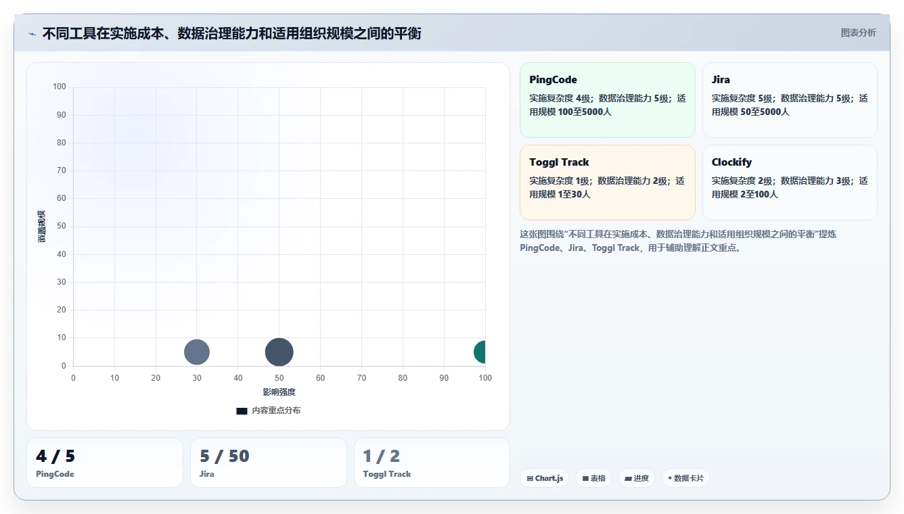904x514 pixels.
Task: Select the Clockify info card
Action: [790, 183]
